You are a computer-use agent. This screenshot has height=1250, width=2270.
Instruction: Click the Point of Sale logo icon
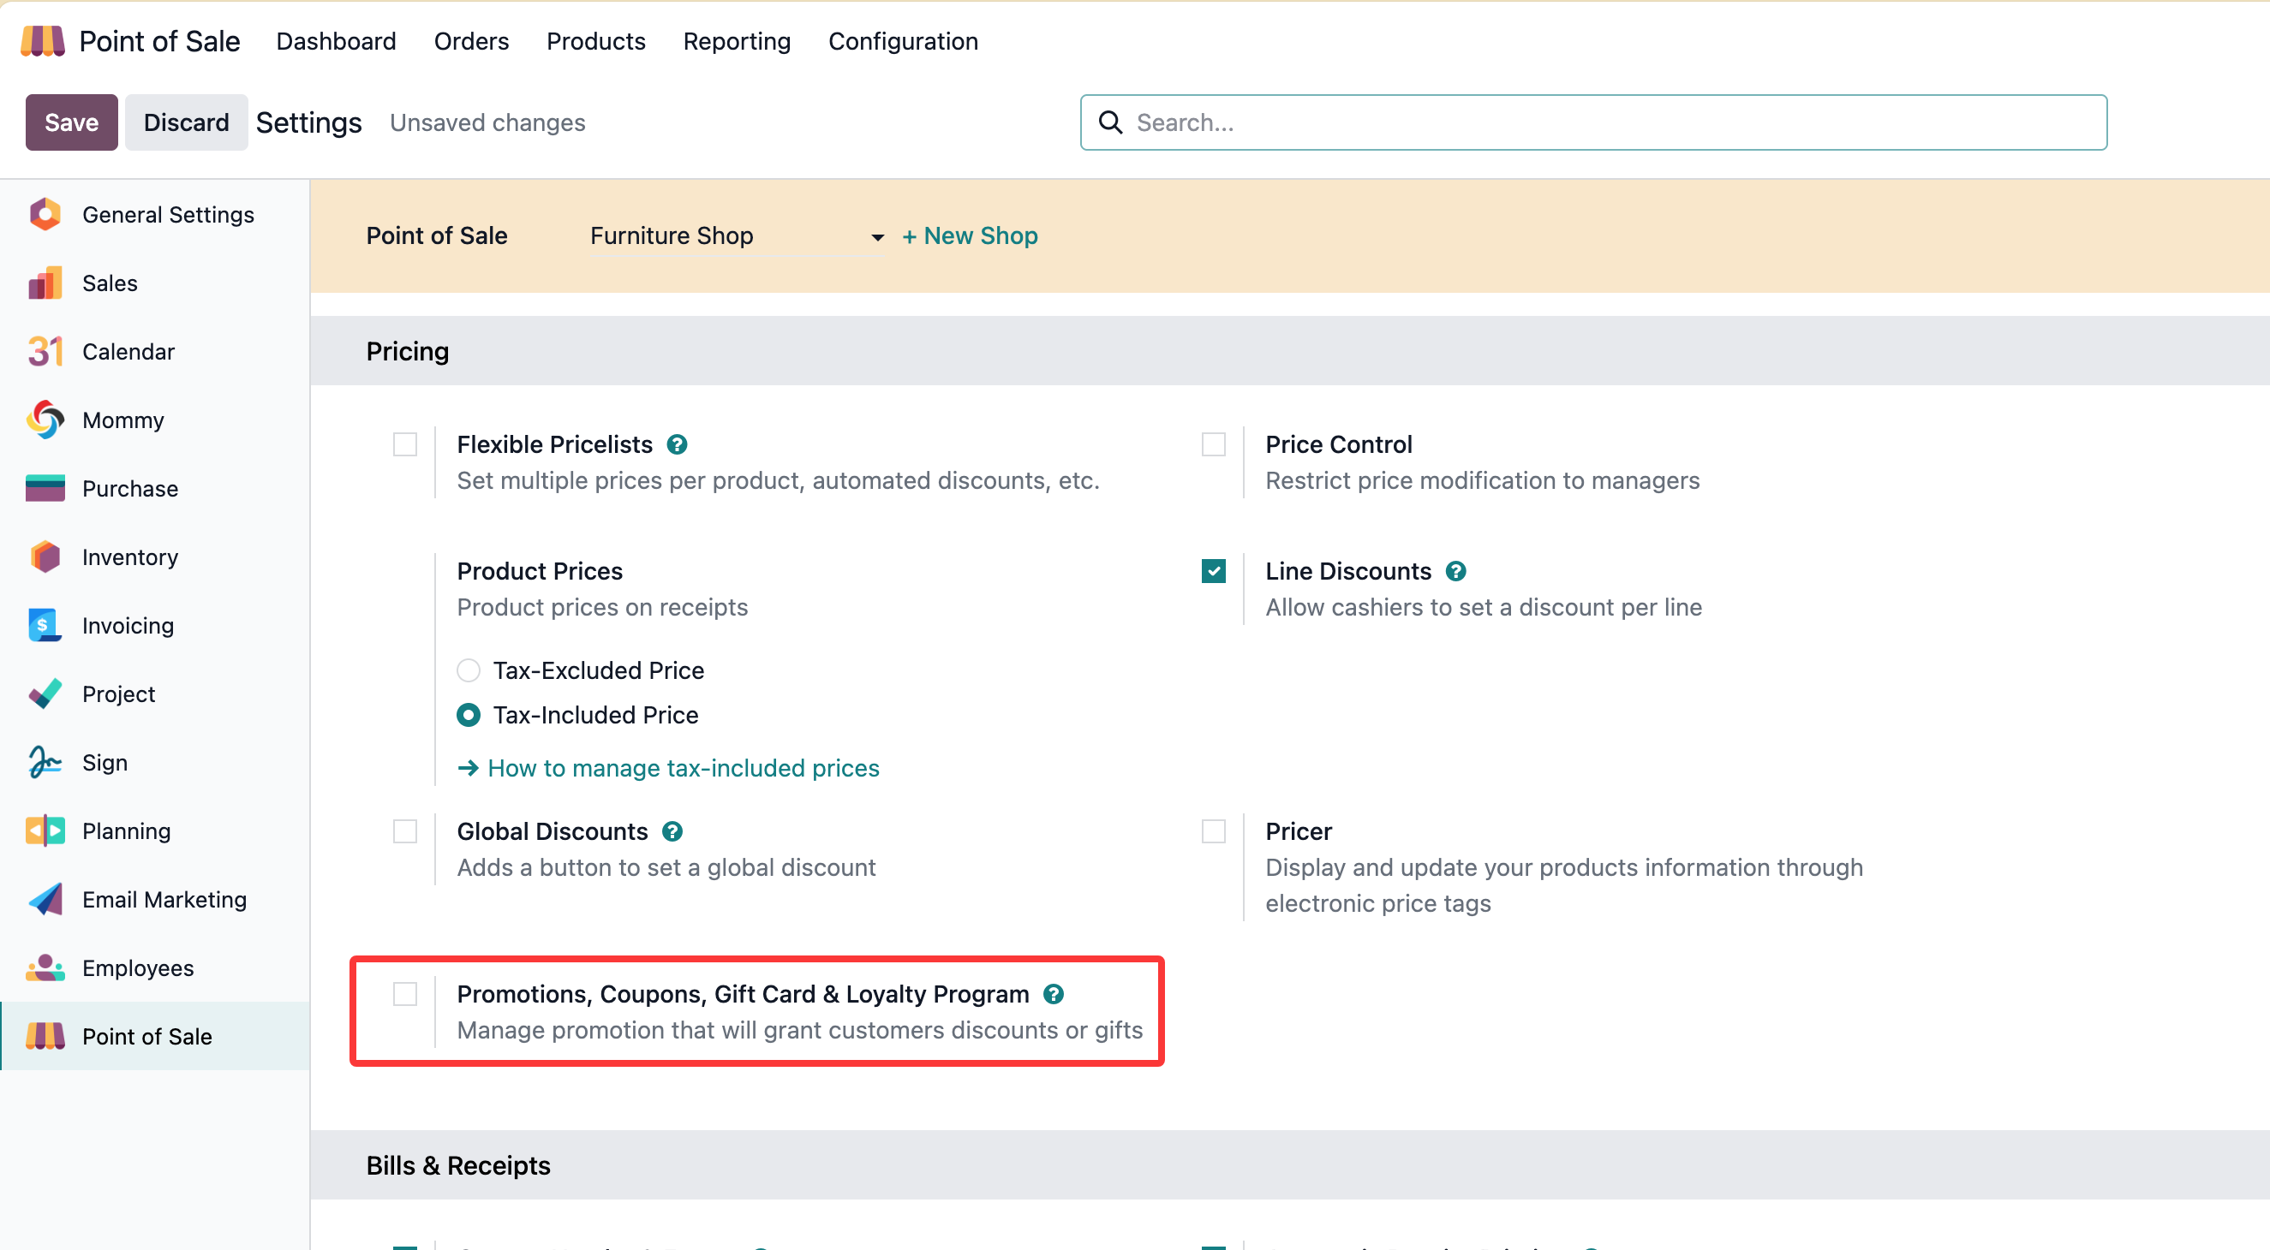(43, 41)
